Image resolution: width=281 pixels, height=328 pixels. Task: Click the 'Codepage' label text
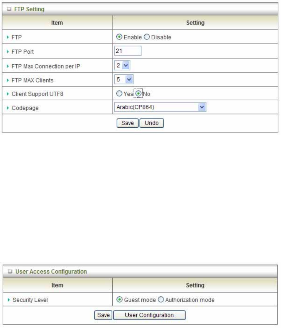(25, 108)
